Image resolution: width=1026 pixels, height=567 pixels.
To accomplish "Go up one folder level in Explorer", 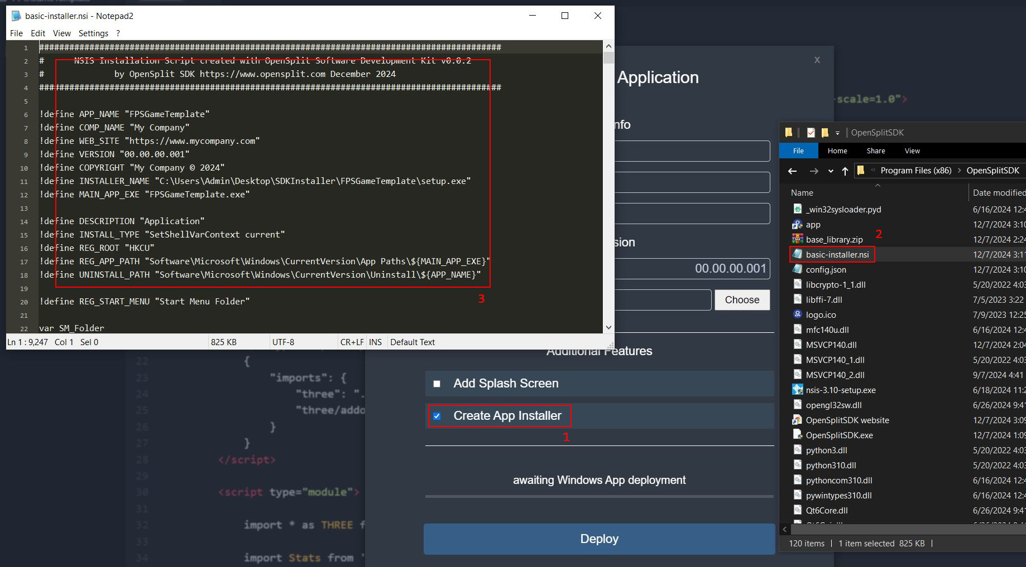I will tap(845, 171).
